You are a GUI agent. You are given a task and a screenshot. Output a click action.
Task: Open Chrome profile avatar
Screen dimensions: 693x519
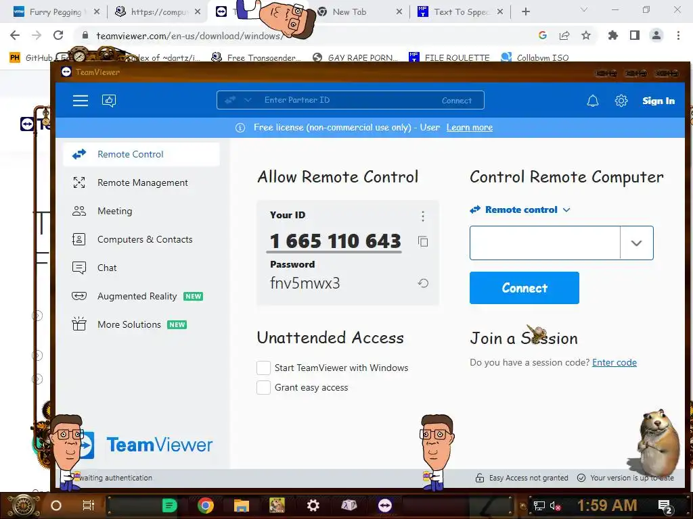[x=656, y=35]
